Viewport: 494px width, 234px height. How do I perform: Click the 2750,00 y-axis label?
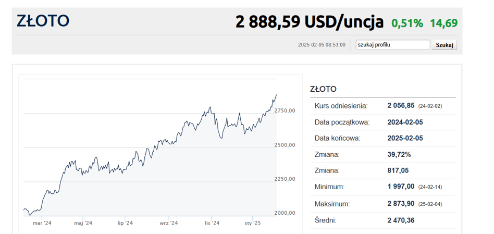click(x=285, y=110)
